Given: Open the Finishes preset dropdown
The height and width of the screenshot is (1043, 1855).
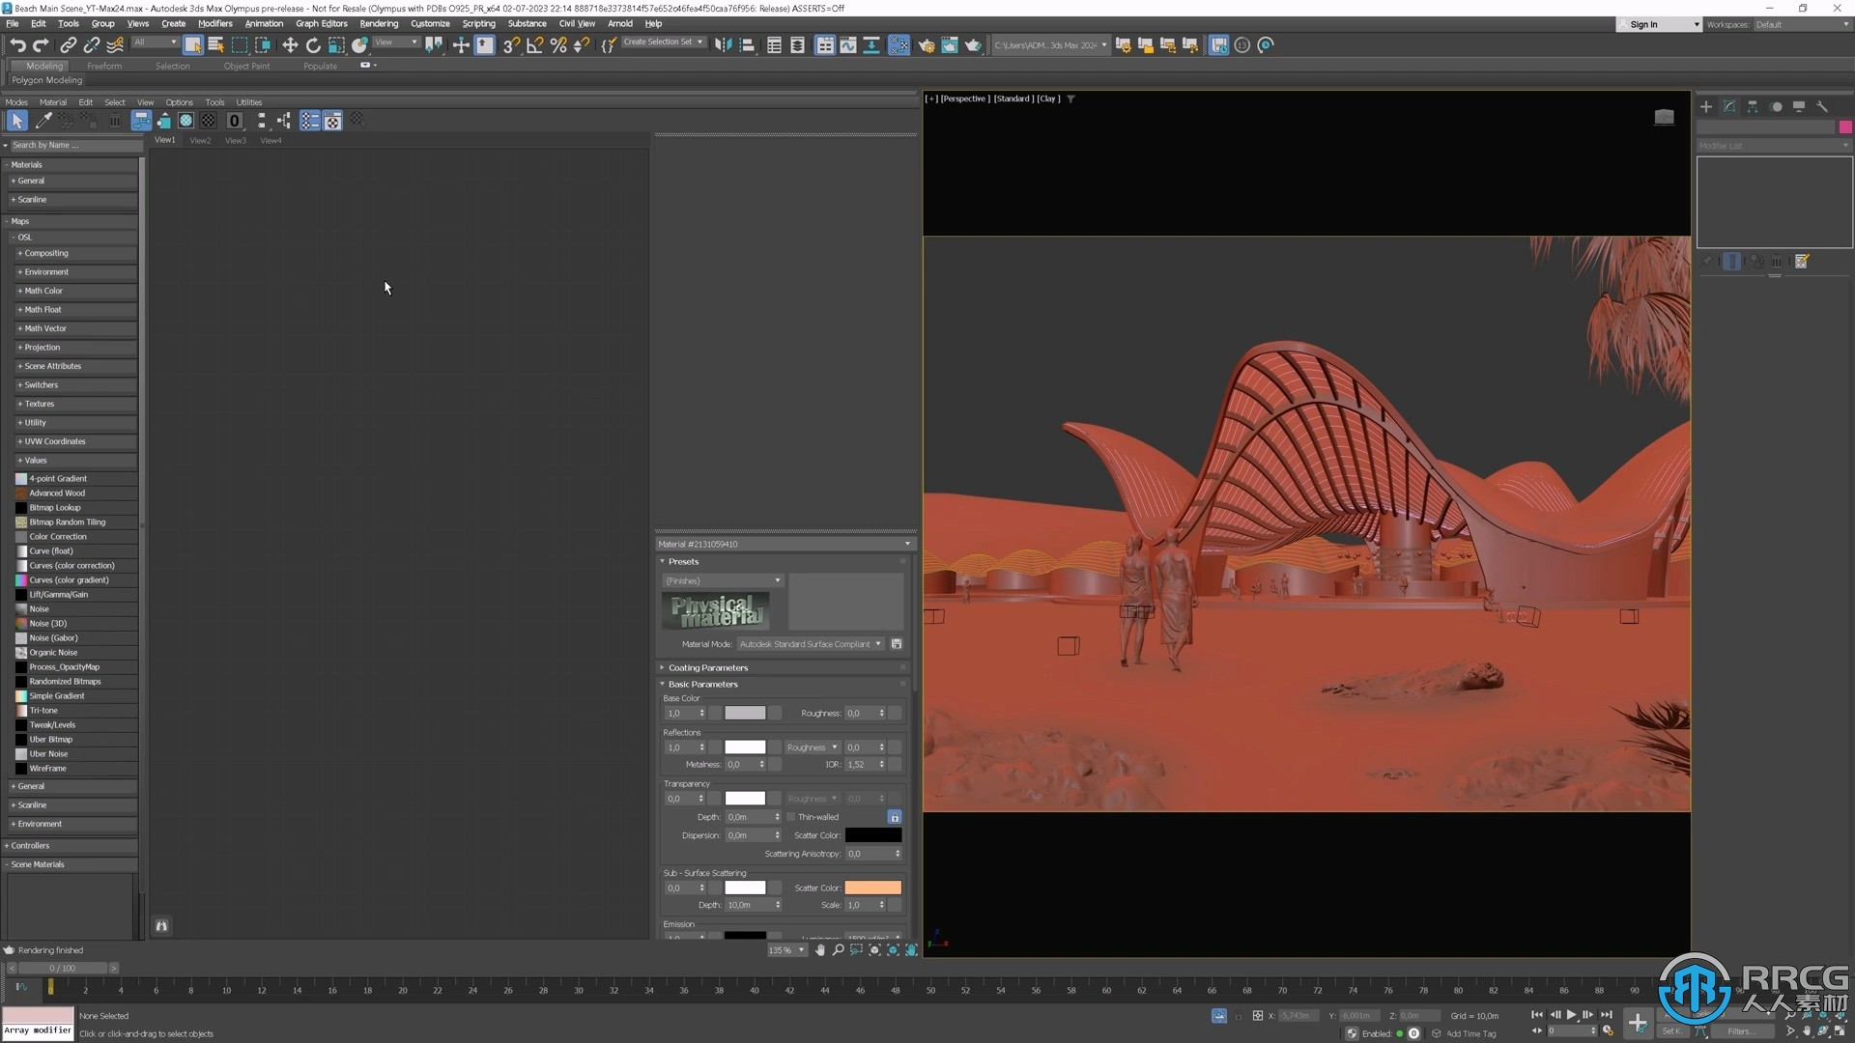Looking at the screenshot, I should pos(777,580).
